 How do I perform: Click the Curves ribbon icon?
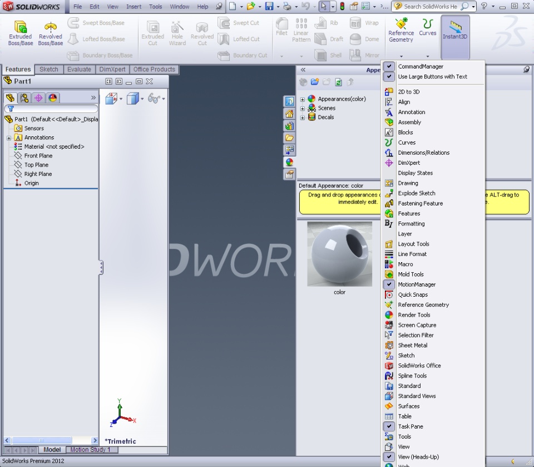coord(427,27)
